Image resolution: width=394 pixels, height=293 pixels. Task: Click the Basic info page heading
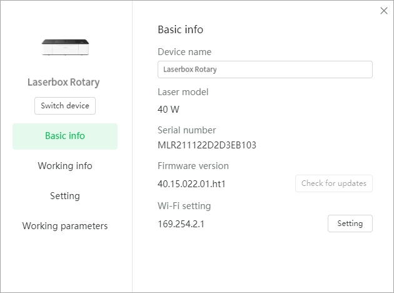tap(180, 29)
